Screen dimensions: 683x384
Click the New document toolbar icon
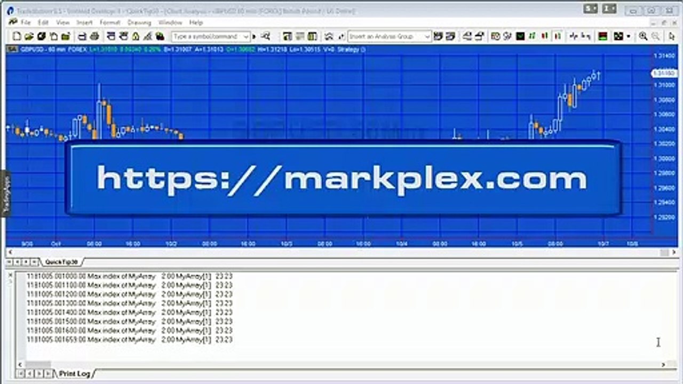[17, 36]
